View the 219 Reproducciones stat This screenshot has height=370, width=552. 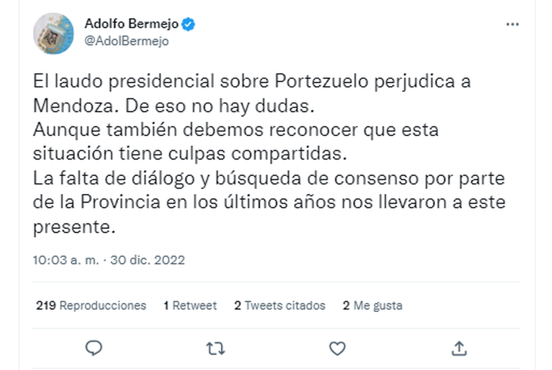tap(91, 305)
